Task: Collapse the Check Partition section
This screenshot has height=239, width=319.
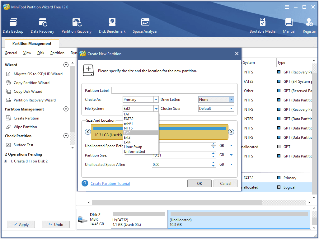Action: (66, 136)
